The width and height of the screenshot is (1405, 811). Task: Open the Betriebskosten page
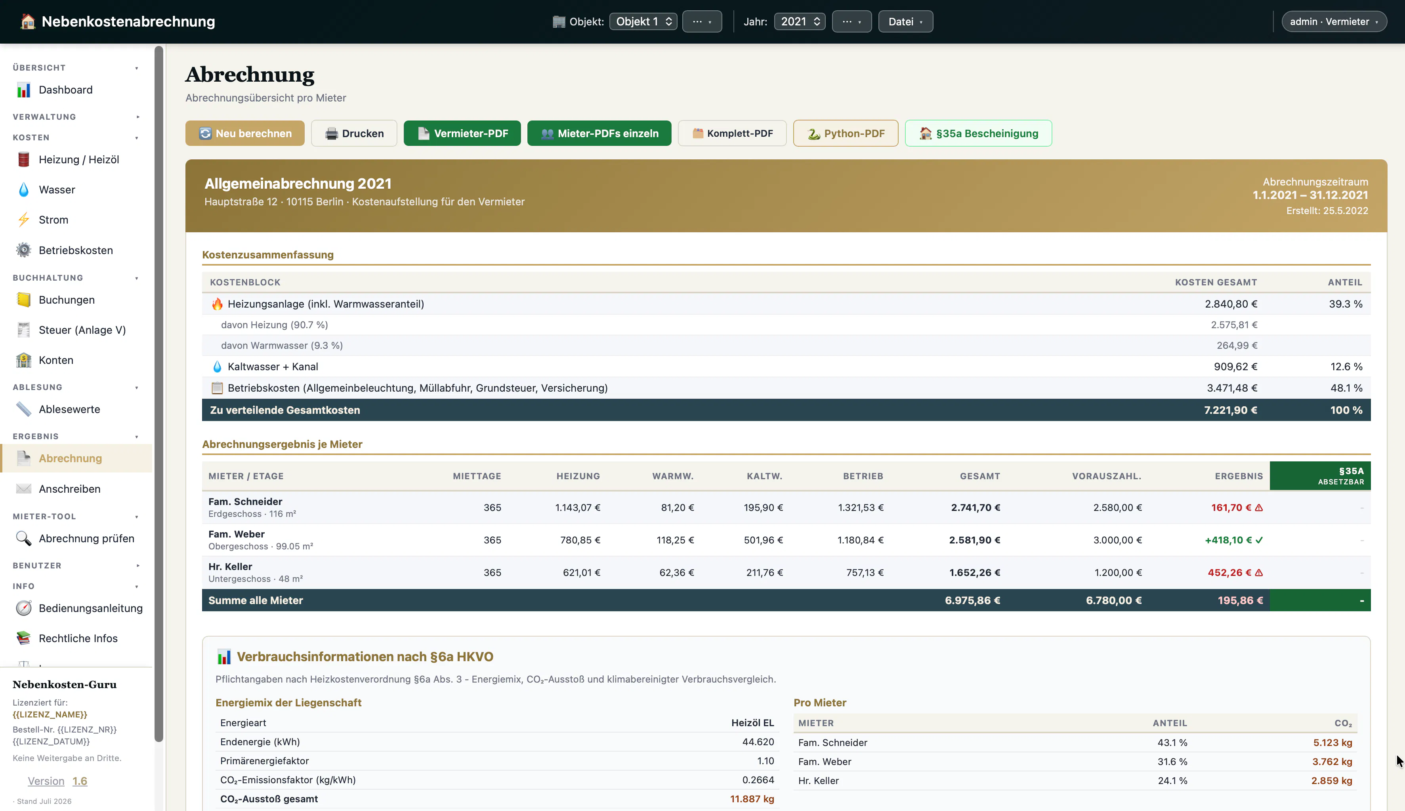click(76, 251)
